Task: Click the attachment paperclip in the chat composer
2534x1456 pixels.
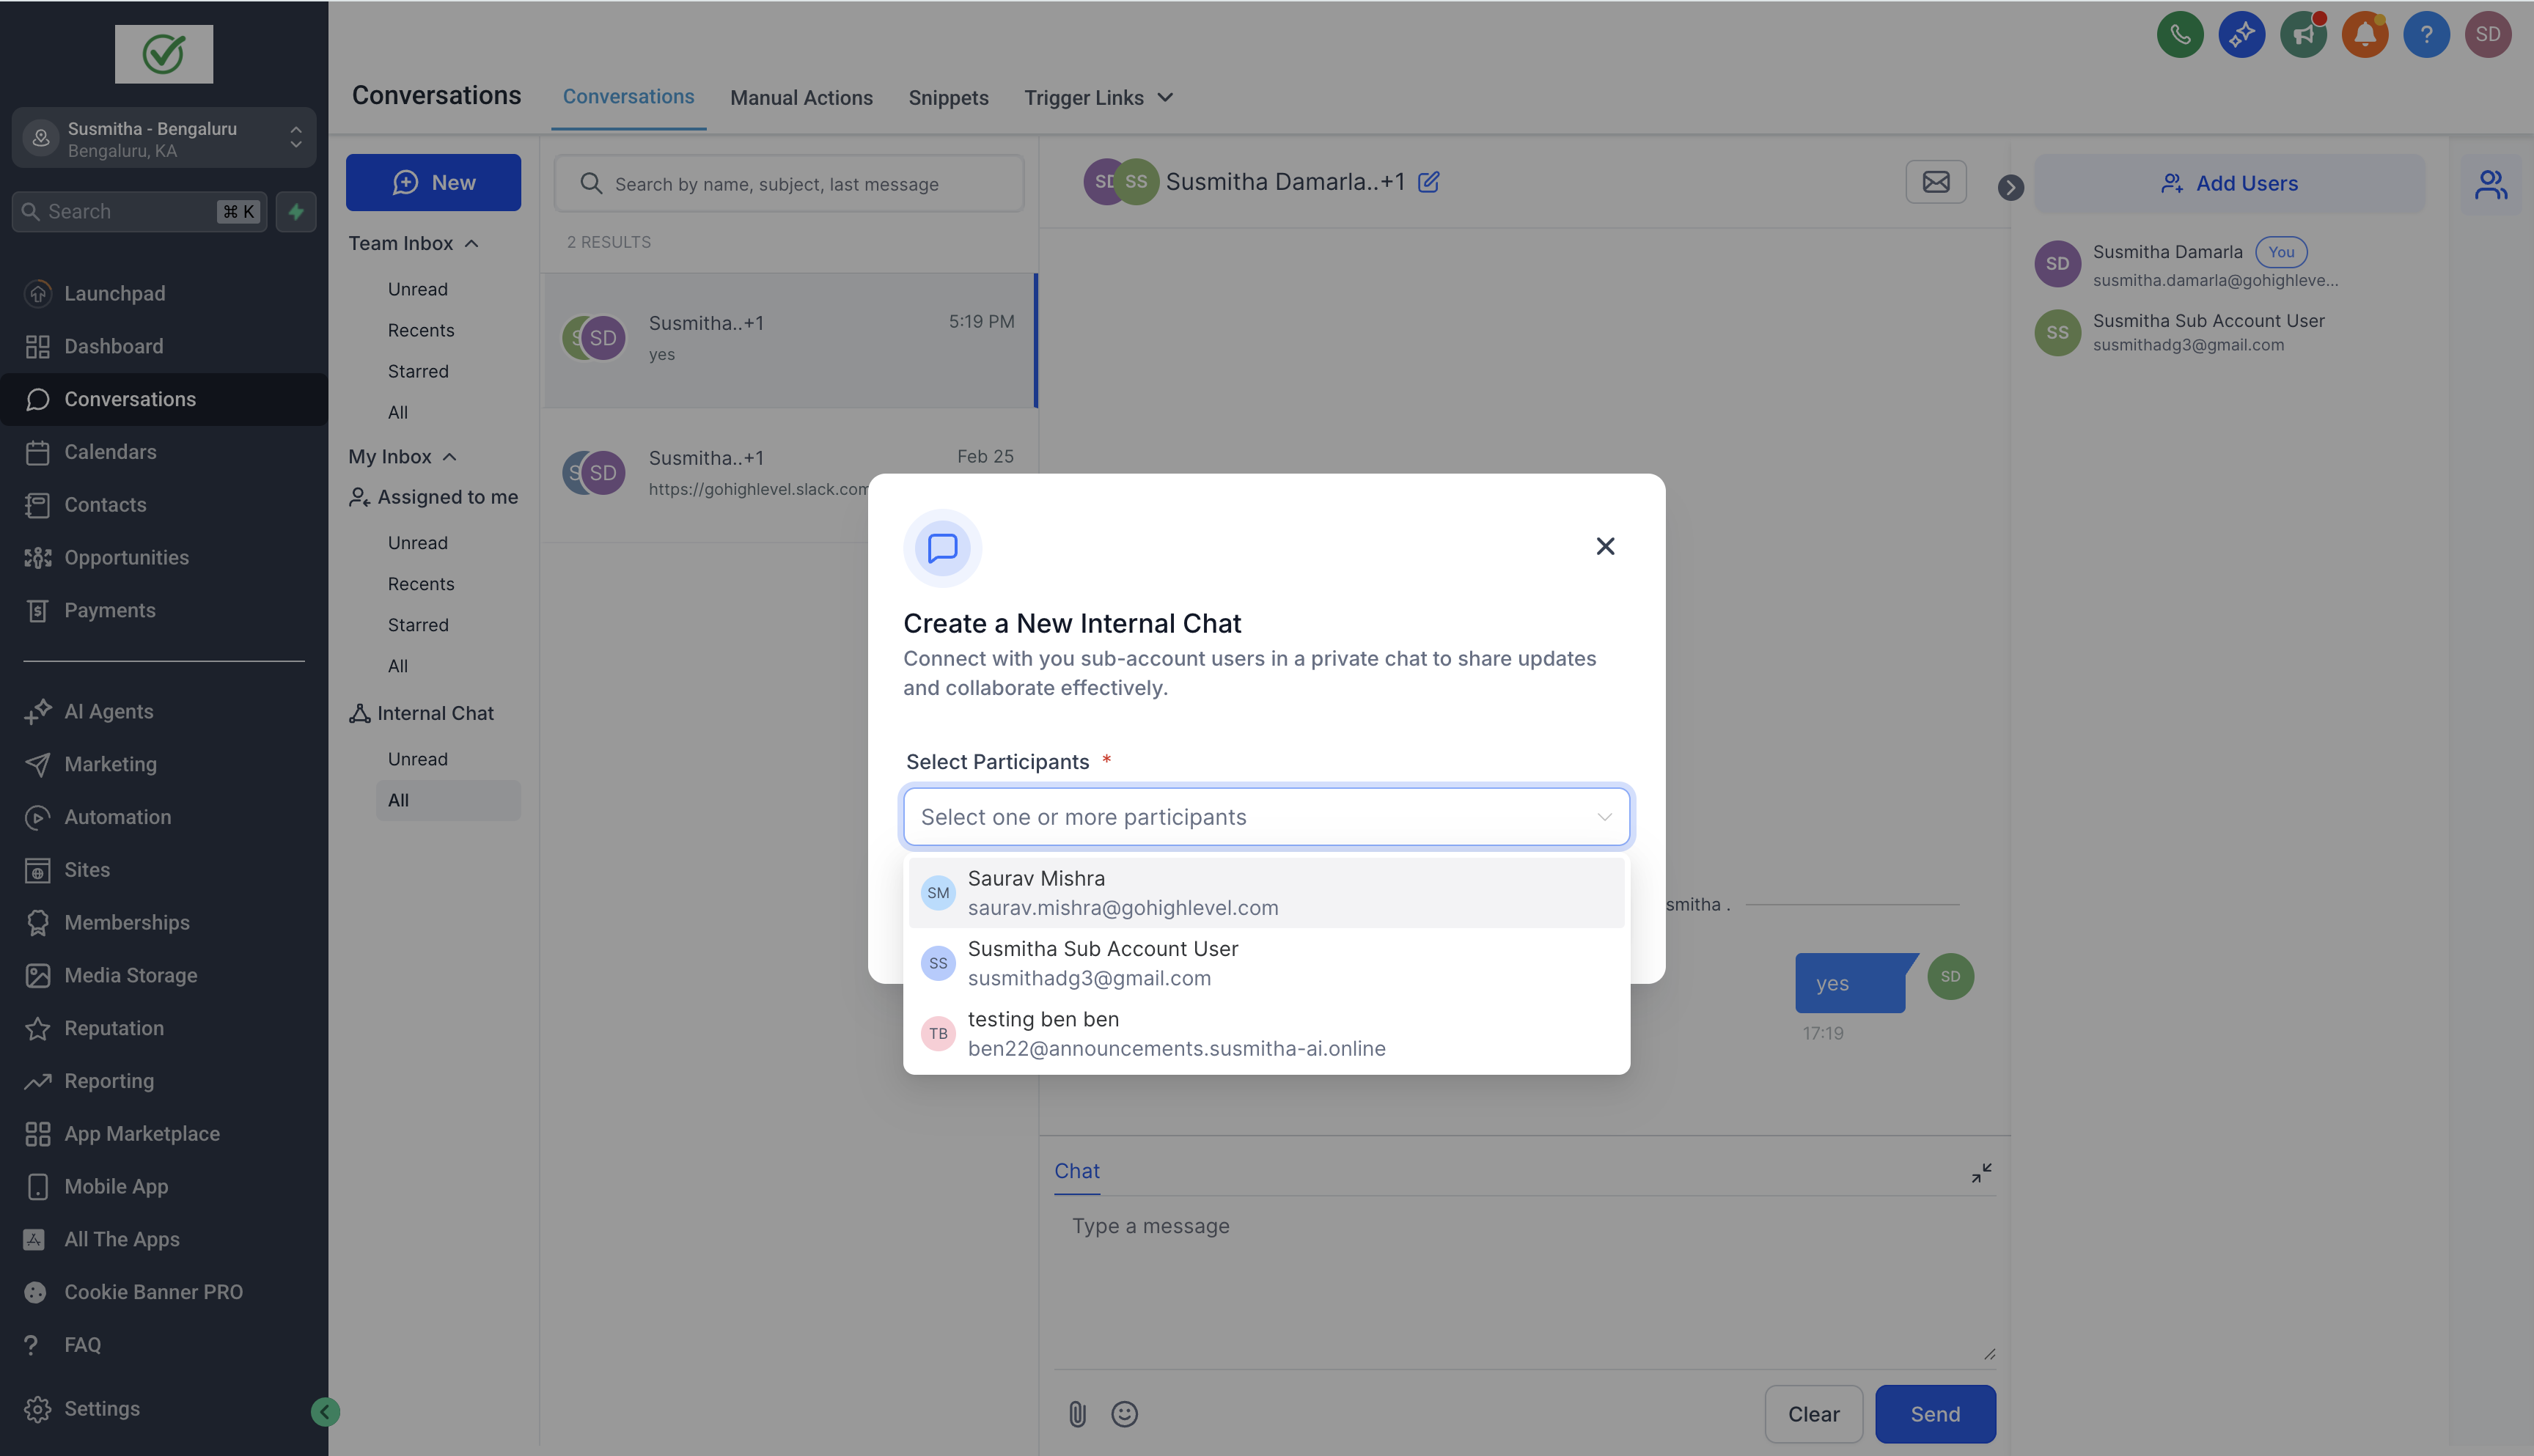Action: coord(1077,1414)
